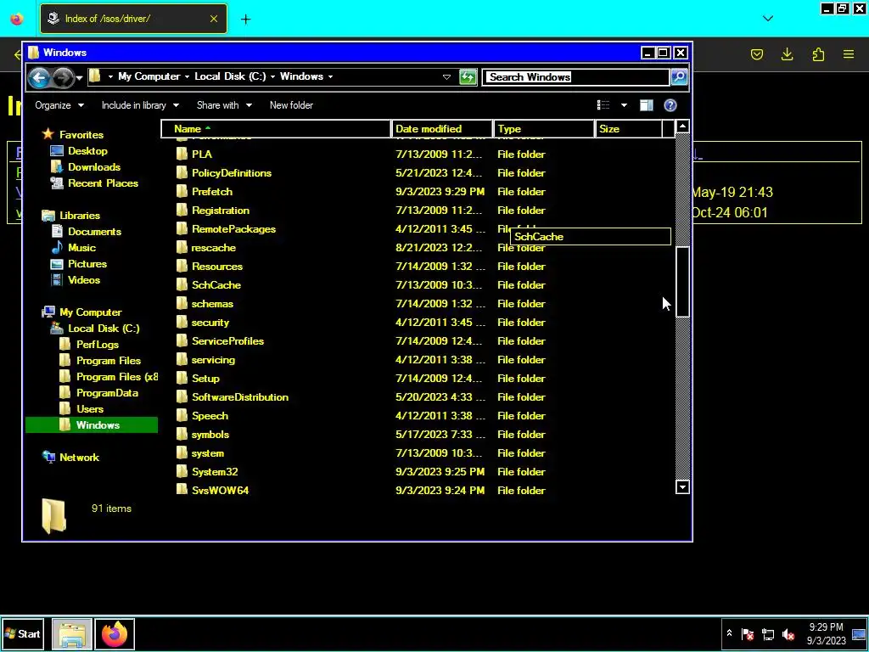Sort by Size column header
Viewport: 869px width, 652px height.
[629, 129]
